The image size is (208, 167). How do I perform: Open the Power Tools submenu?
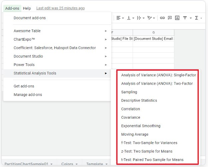(57, 65)
